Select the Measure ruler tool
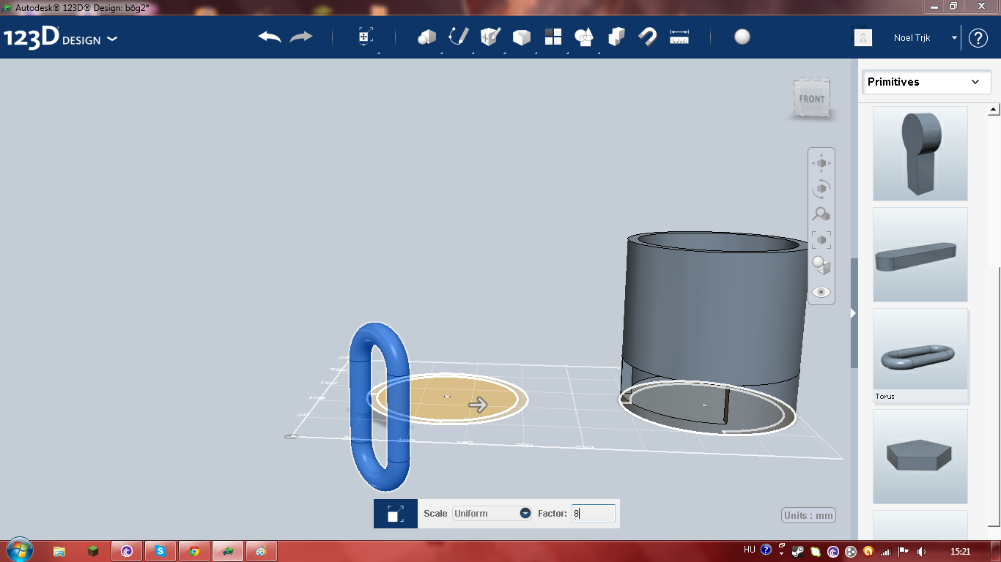Image resolution: width=1001 pixels, height=562 pixels. [679, 37]
